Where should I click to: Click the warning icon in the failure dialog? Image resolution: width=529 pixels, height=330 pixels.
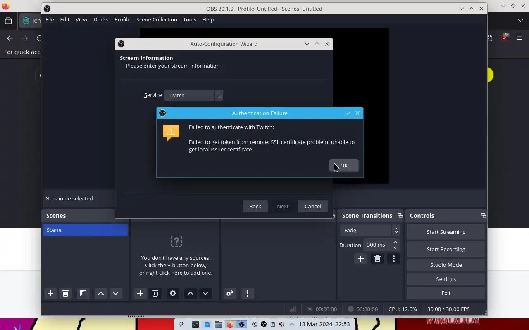click(171, 133)
